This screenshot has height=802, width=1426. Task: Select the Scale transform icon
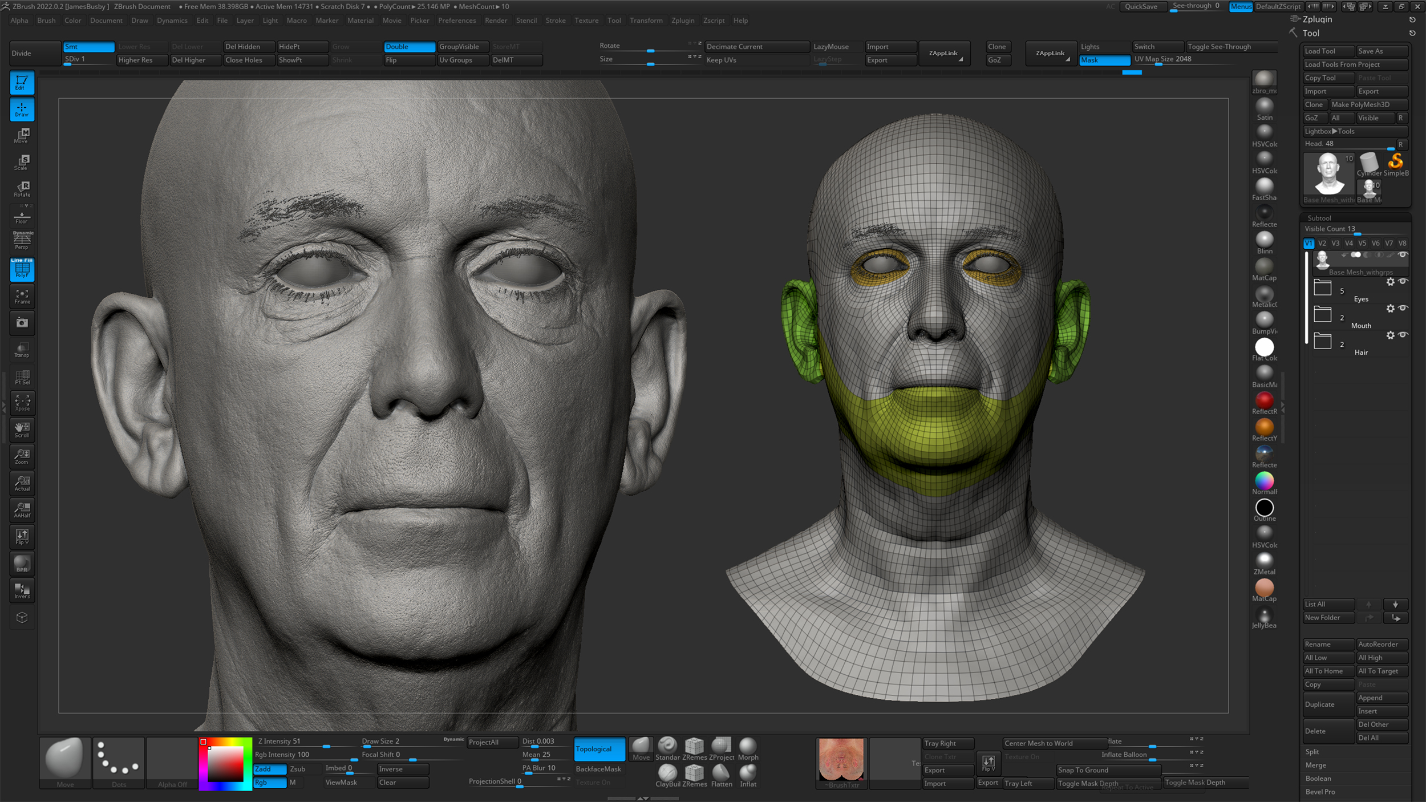pyautogui.click(x=22, y=162)
